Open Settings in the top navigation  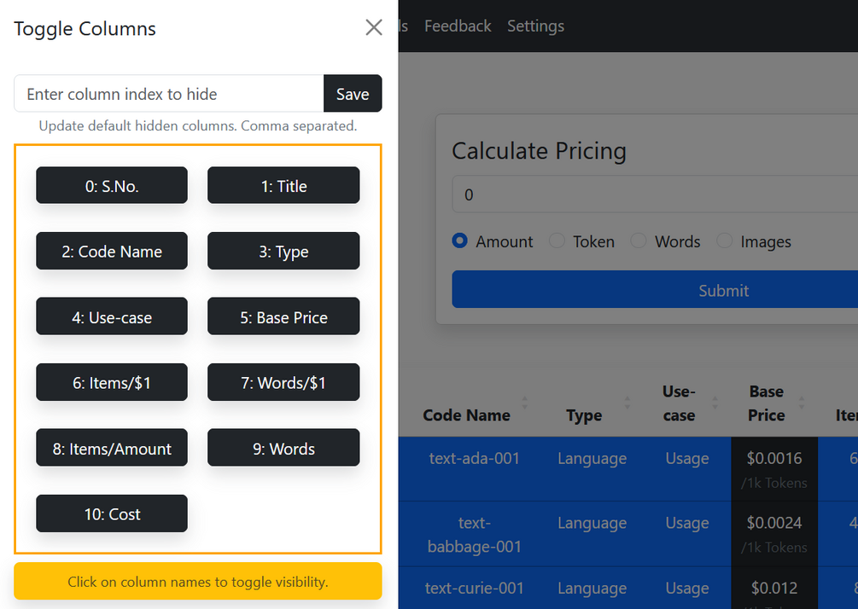point(535,26)
